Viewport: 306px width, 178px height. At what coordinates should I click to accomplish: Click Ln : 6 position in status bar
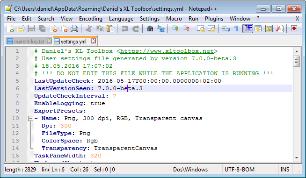point(58,170)
